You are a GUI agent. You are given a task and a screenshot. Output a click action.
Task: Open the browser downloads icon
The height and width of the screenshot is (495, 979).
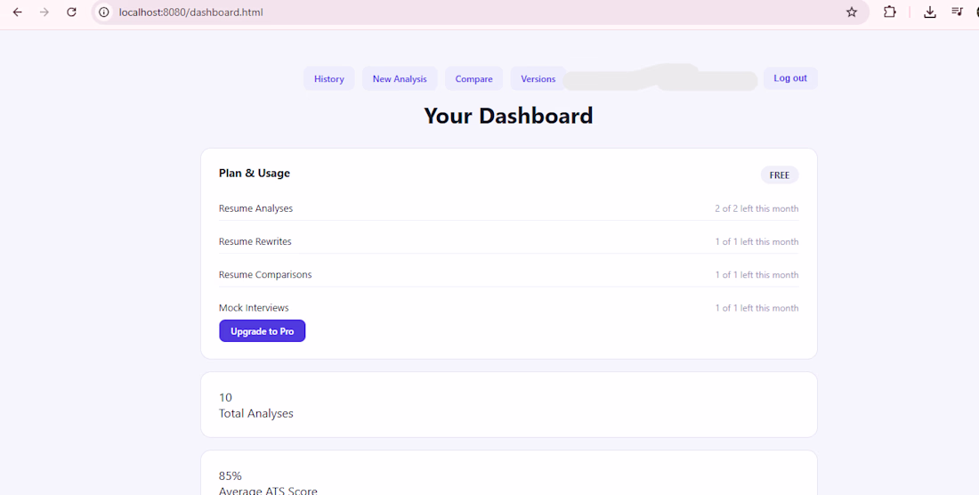pos(930,12)
